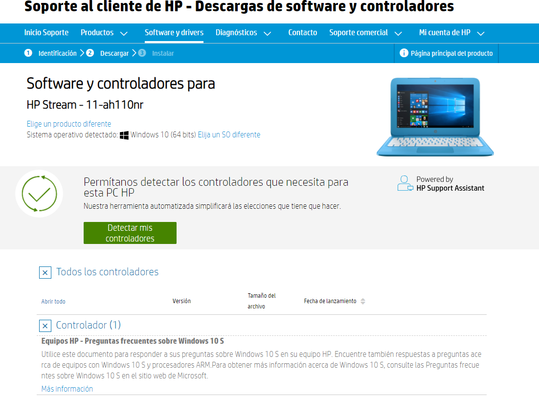
Task: Click the HP Support Assistant icon
Action: point(405,183)
